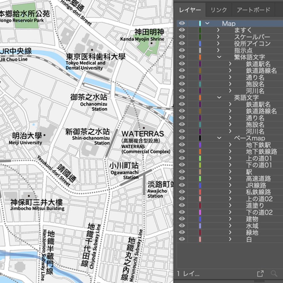Screen dimensions: 283x283
Task: Click the 新御茶之水站 station label
Action: click(x=87, y=132)
